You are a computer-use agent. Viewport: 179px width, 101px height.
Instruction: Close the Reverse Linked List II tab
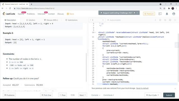[x=27, y=4]
